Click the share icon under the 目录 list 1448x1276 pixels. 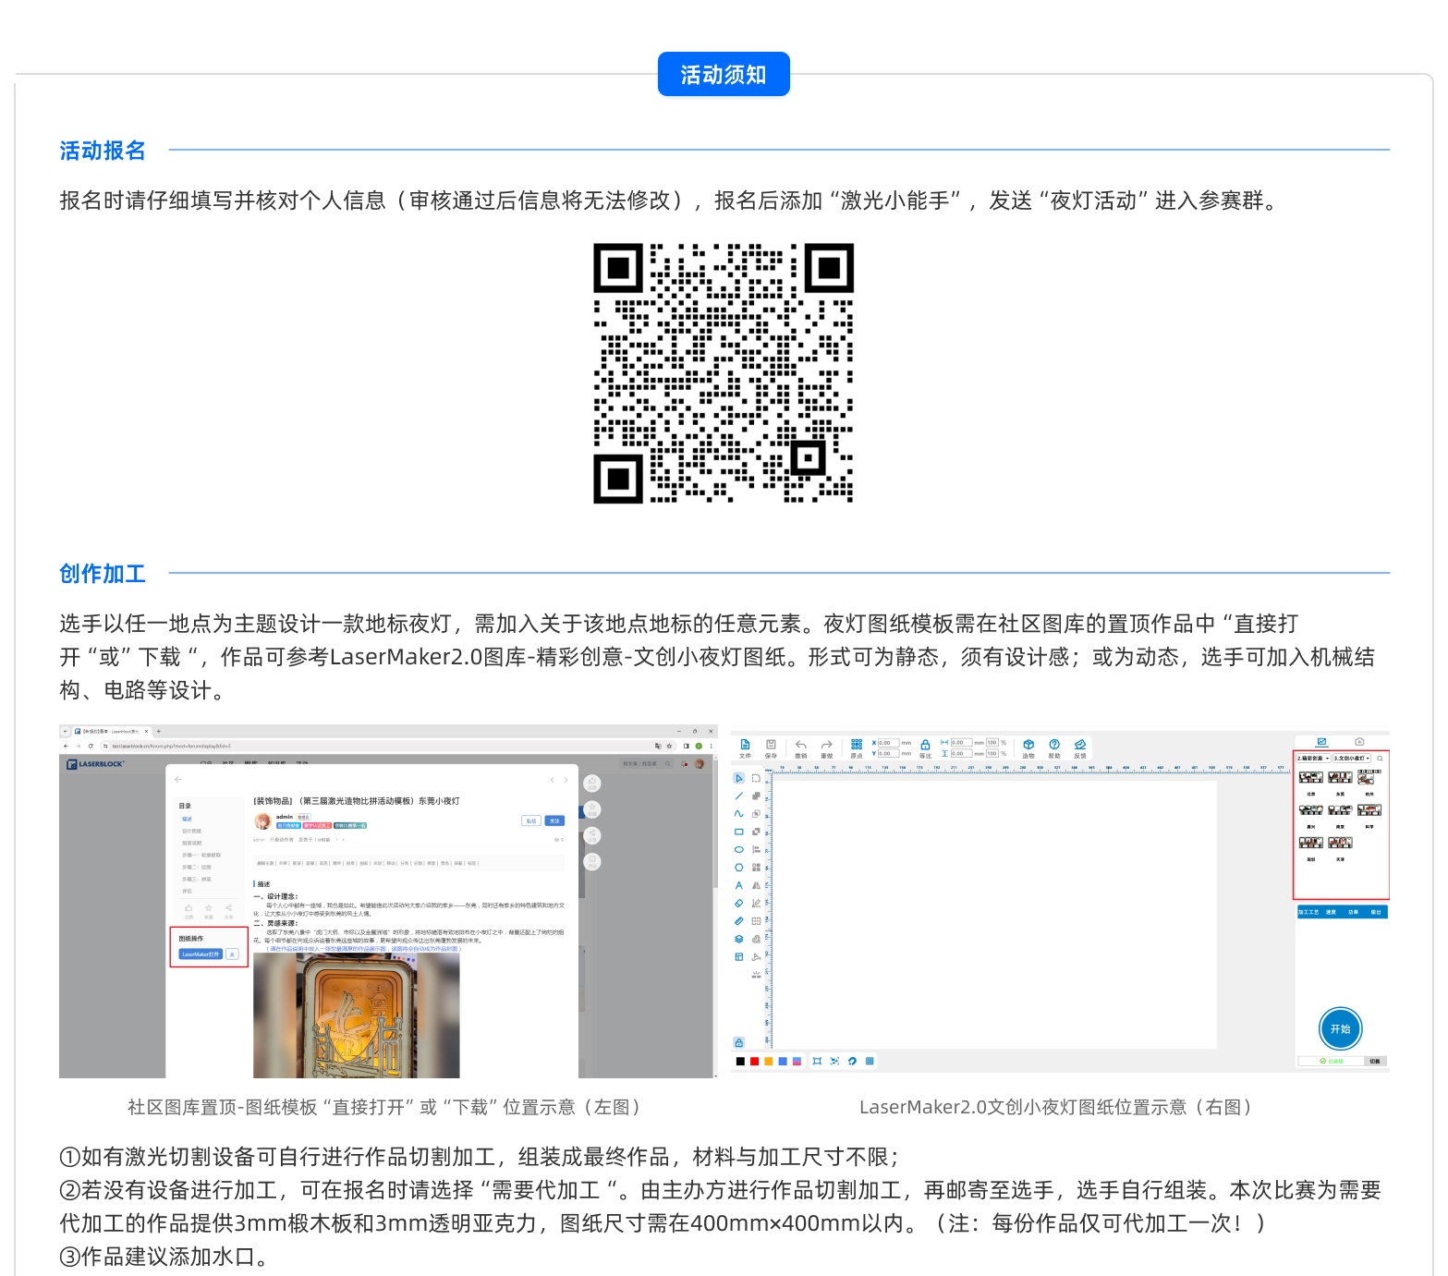coord(228,908)
